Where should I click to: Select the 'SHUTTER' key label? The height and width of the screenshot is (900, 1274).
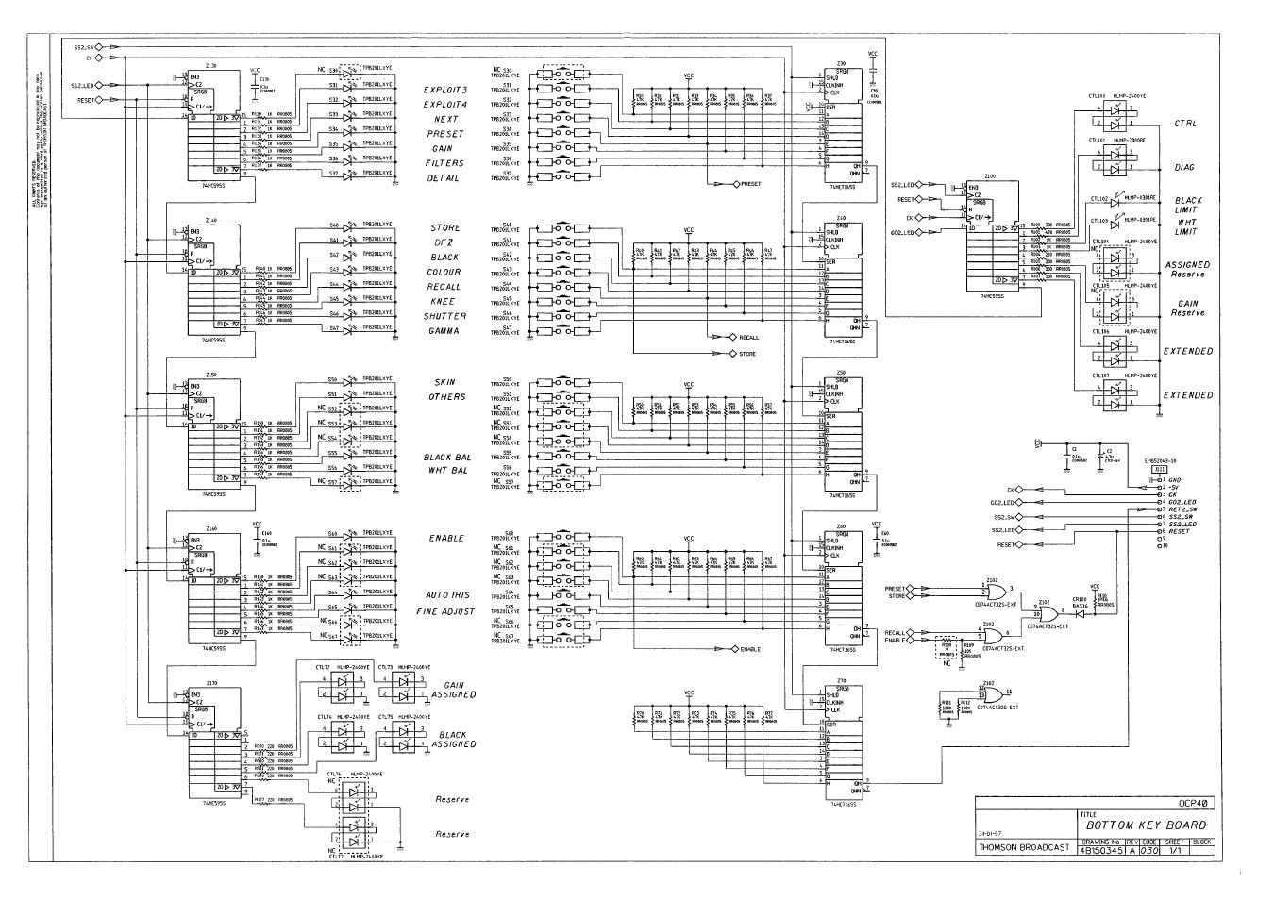pos(444,317)
